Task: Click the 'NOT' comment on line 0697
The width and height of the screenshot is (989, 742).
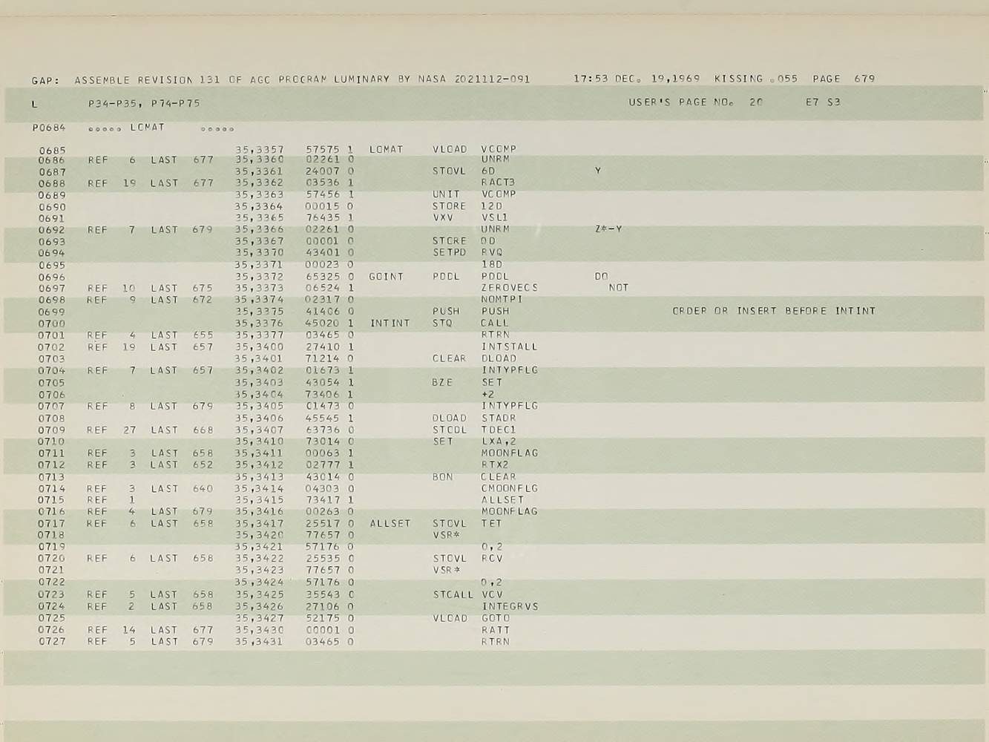Action: click(x=619, y=288)
